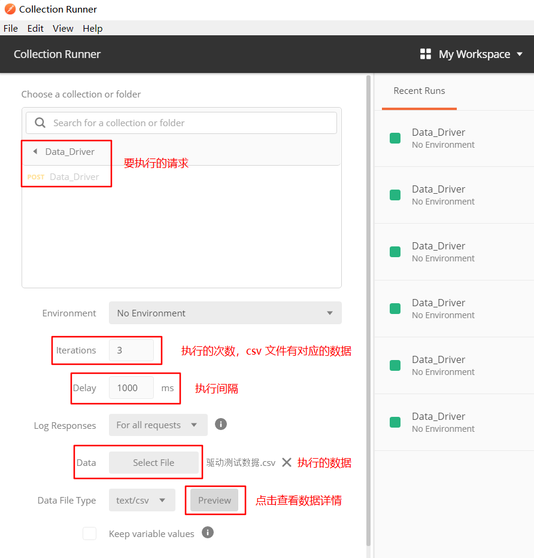Image resolution: width=534 pixels, height=558 pixels.
Task: Open the Data File Type dropdown
Action: [142, 500]
